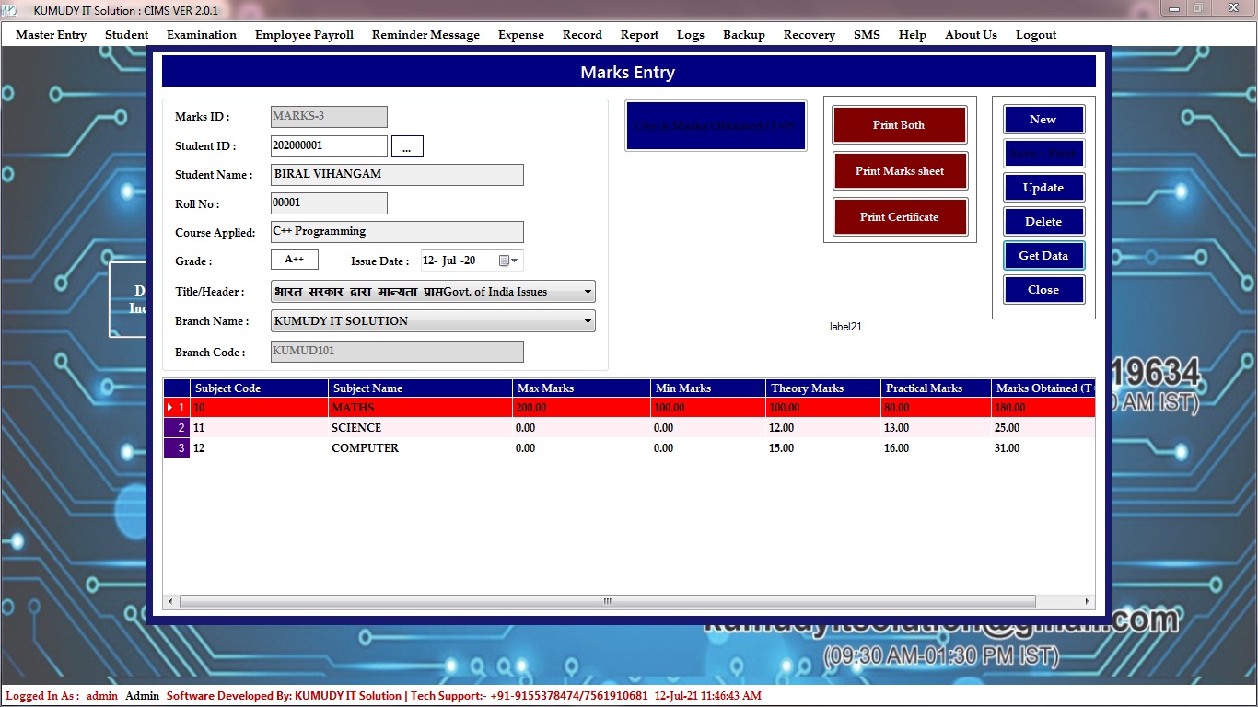This screenshot has width=1258, height=707.
Task: Click the Student ID browse ellipsis button
Action: click(x=407, y=146)
